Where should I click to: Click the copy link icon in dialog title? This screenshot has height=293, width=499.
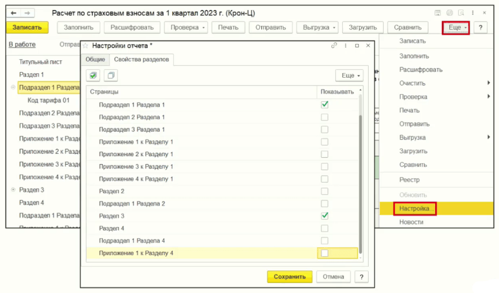click(x=334, y=46)
